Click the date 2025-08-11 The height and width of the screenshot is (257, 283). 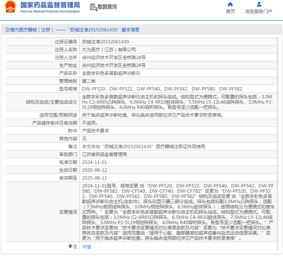pos(94,178)
